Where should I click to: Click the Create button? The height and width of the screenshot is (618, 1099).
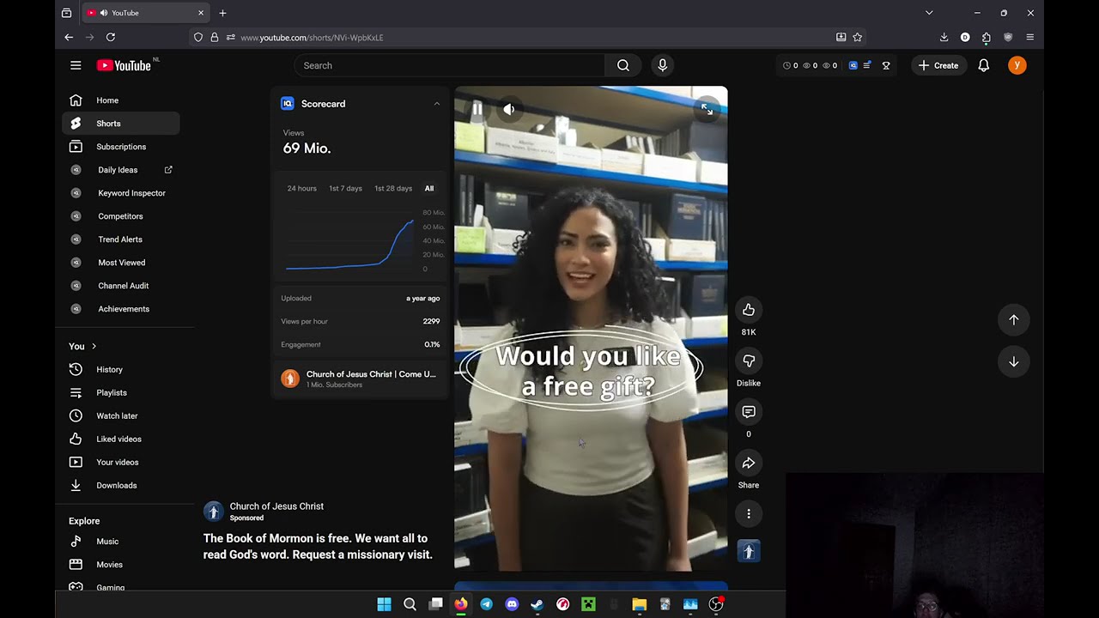[938, 65]
